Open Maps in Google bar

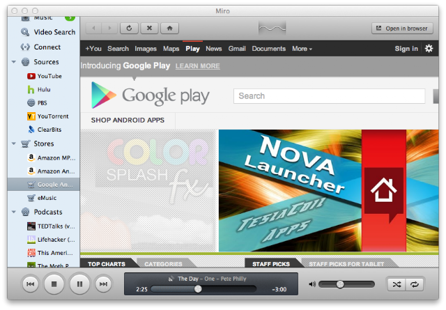tap(171, 49)
